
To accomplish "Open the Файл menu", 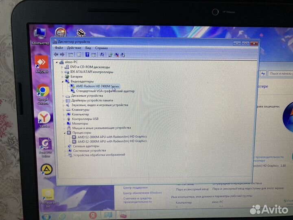I will (59, 48).
